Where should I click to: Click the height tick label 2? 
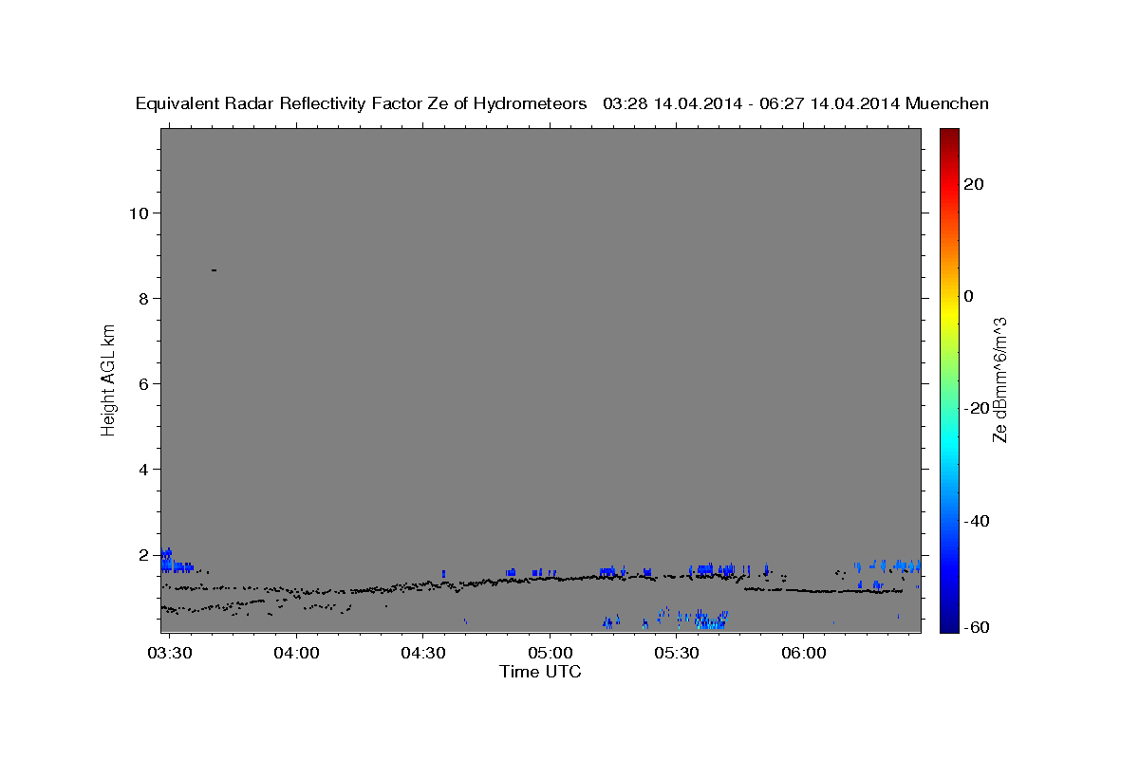click(141, 554)
